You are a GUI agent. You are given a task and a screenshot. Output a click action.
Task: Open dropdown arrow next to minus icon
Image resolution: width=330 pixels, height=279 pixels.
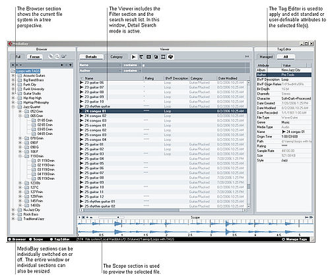[x=20, y=65]
